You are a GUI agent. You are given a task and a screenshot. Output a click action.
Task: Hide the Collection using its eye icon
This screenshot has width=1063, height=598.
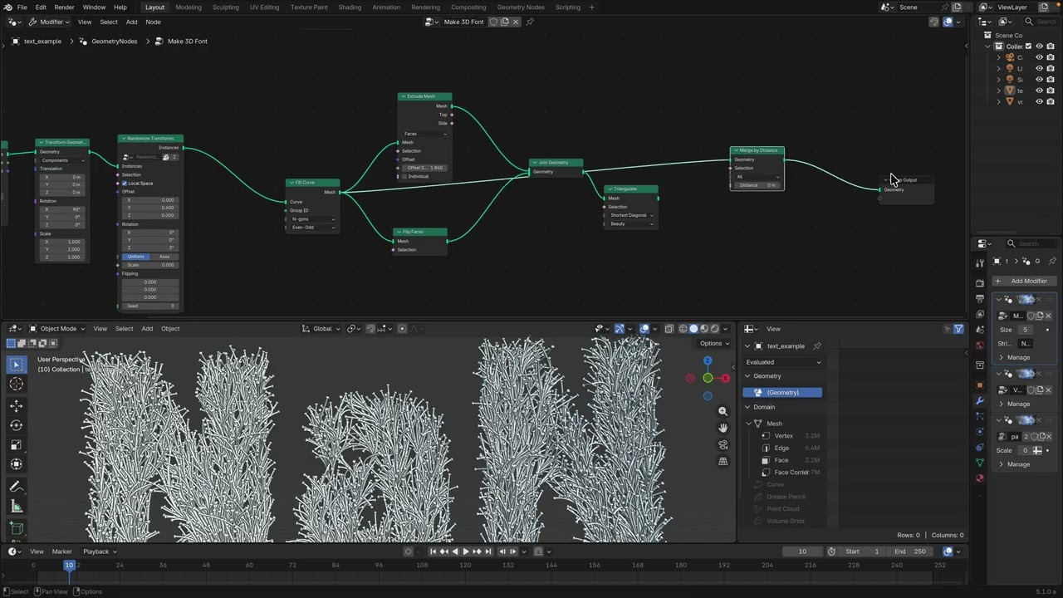[x=1039, y=47]
